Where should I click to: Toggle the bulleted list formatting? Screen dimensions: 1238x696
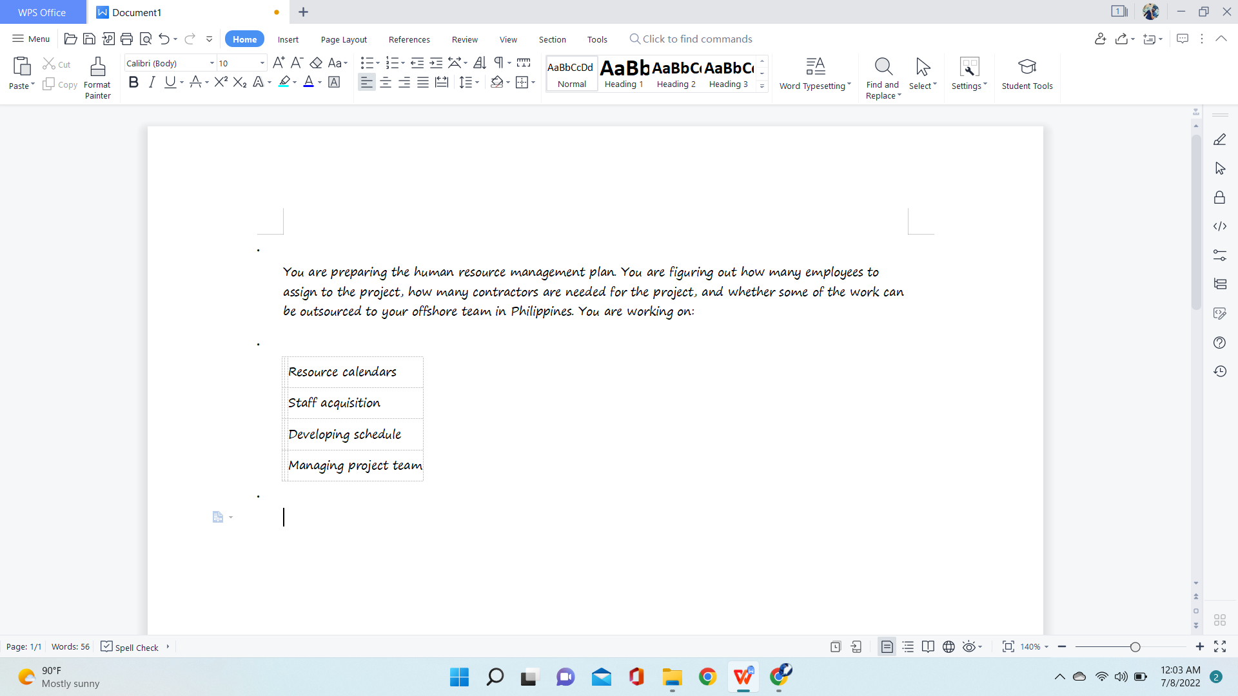pos(367,63)
